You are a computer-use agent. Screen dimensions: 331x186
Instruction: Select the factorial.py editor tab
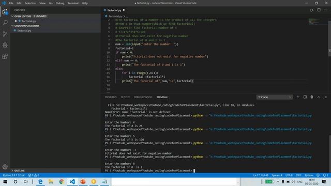pyautogui.click(x=114, y=10)
